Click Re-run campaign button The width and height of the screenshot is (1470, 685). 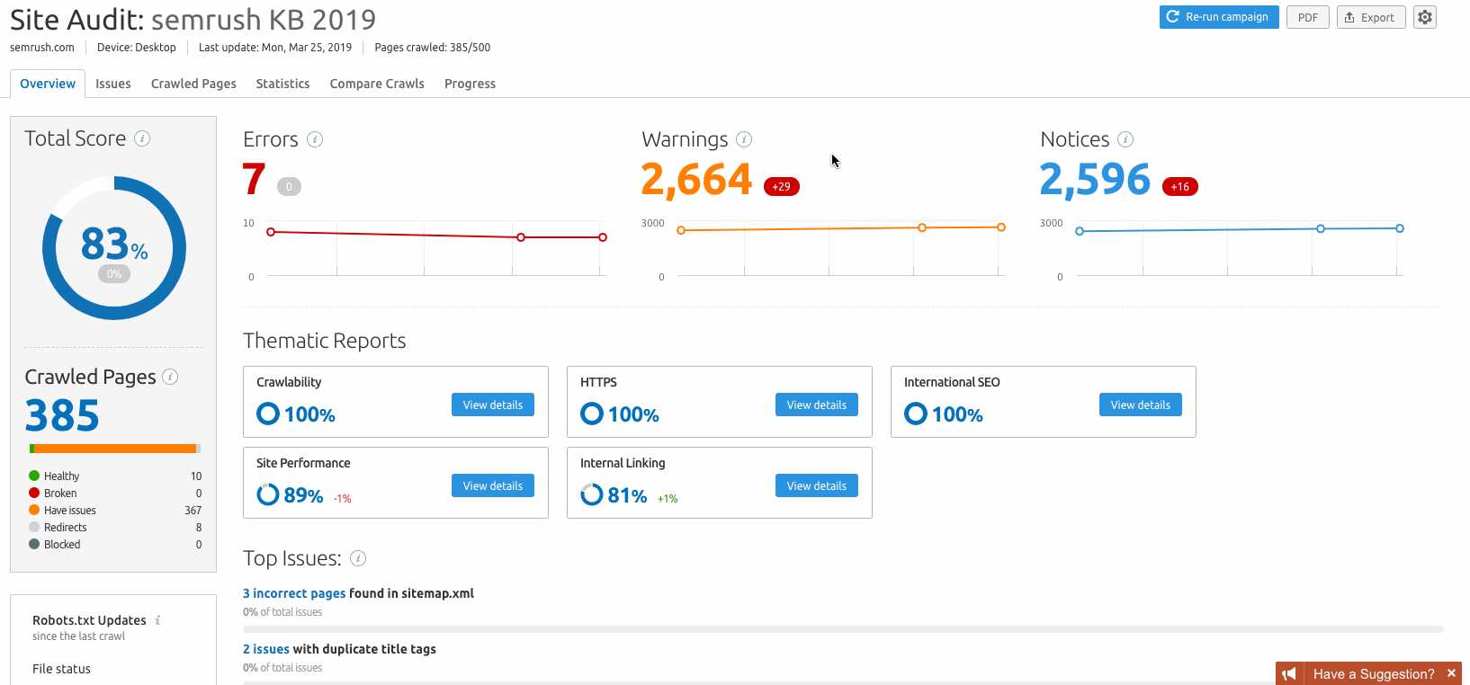coord(1219,17)
